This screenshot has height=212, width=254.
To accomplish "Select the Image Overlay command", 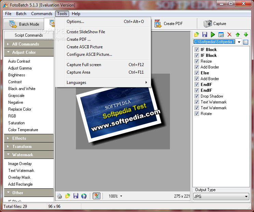I will click(20, 164).
